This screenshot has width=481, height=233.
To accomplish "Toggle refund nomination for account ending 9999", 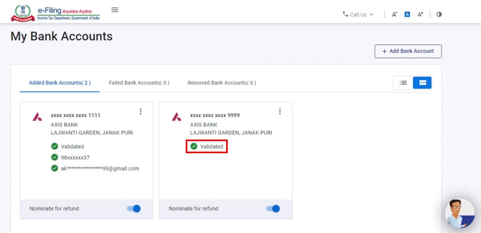I will (x=273, y=208).
